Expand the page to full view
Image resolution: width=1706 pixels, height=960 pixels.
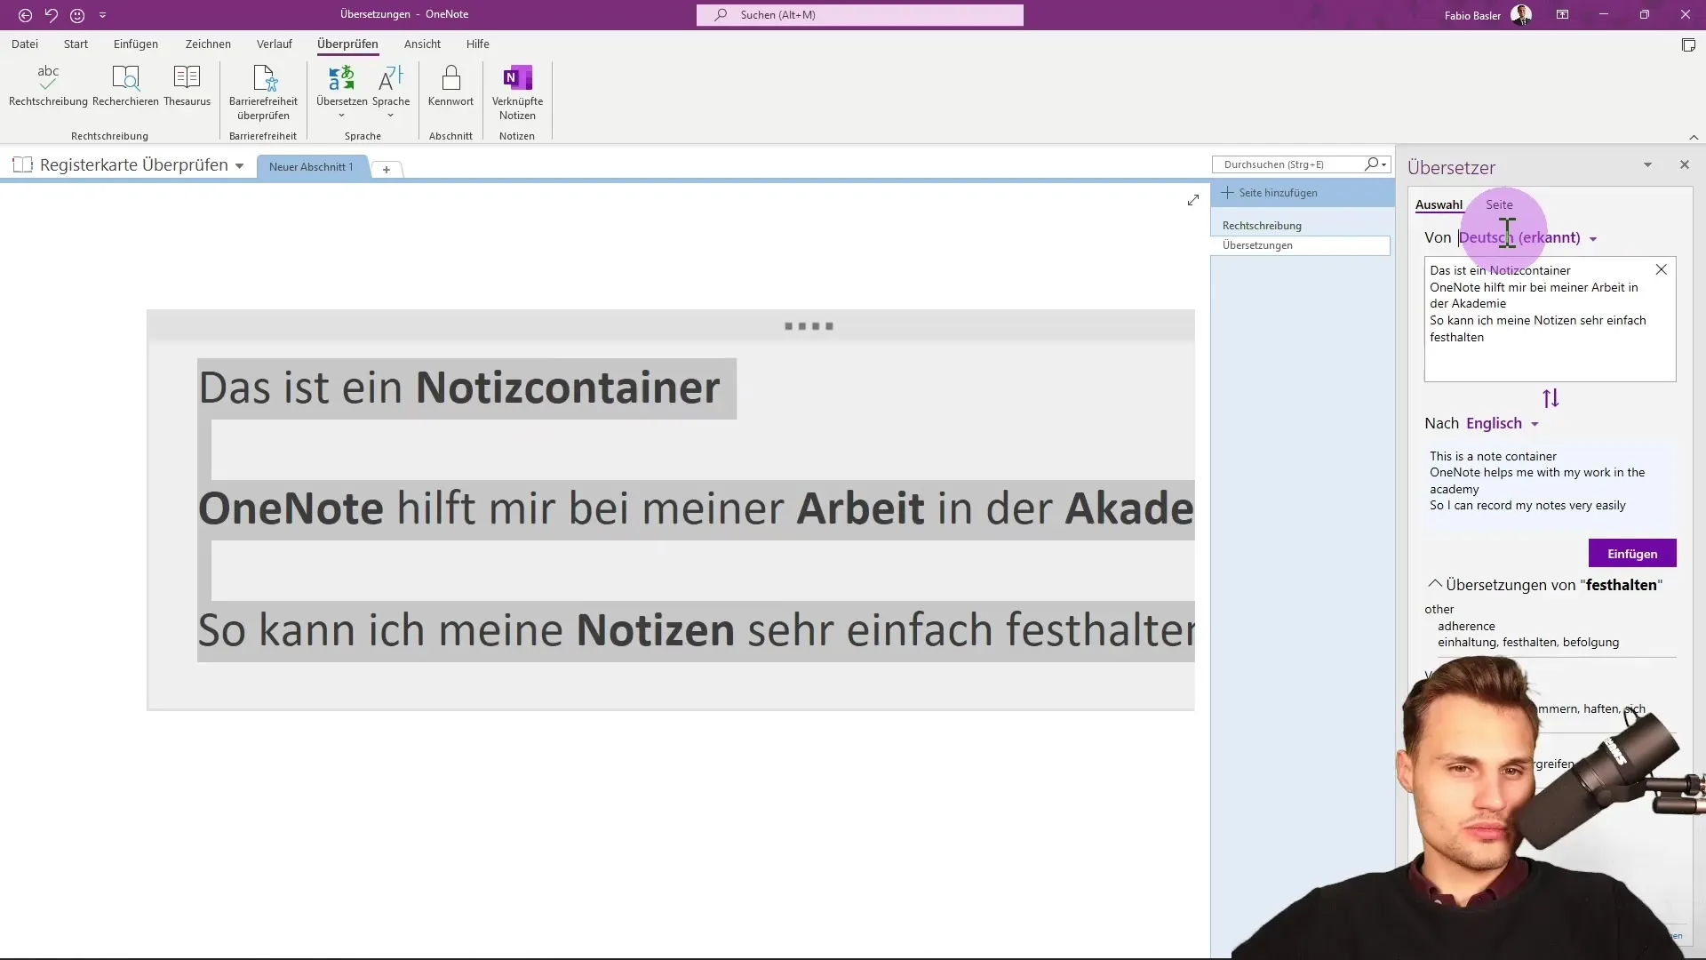click(x=1193, y=201)
